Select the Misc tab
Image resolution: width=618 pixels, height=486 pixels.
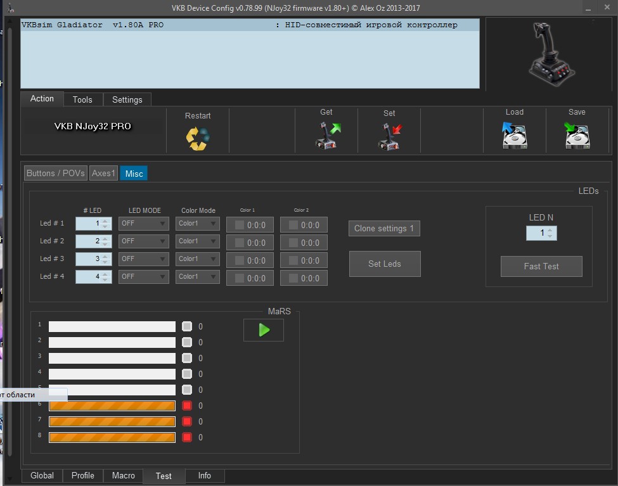click(x=134, y=174)
